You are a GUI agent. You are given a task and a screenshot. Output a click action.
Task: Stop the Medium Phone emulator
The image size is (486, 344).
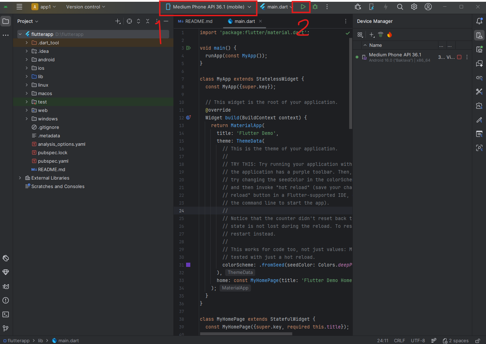point(459,57)
